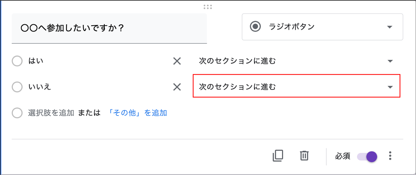Screen dimensions: 416x175
Task: Select the はい radio button
Action: click(17, 61)
